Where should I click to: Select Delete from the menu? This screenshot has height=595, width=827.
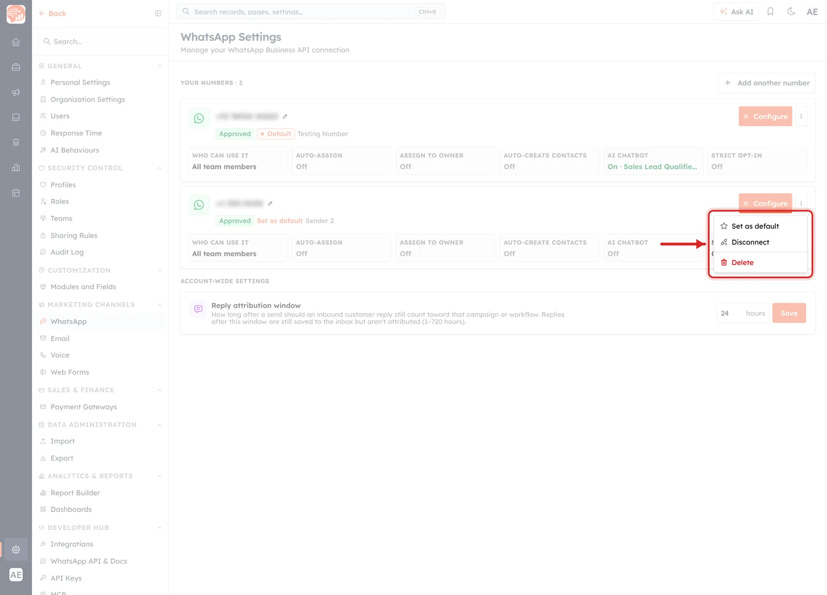(x=760, y=262)
